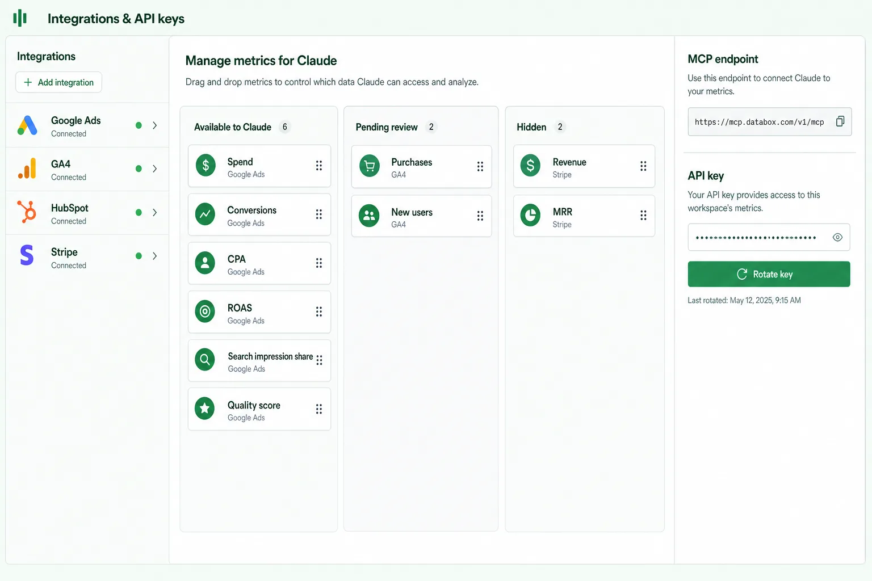Grab the Conversions card drag handle
Screen dimensions: 872x581
coord(319,214)
